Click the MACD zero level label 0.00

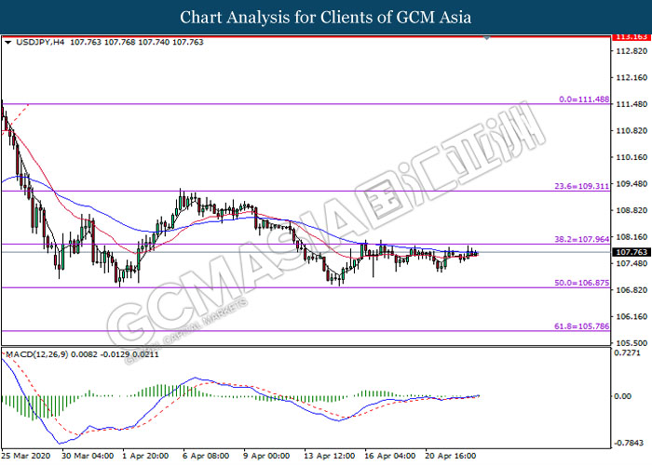coord(622,396)
